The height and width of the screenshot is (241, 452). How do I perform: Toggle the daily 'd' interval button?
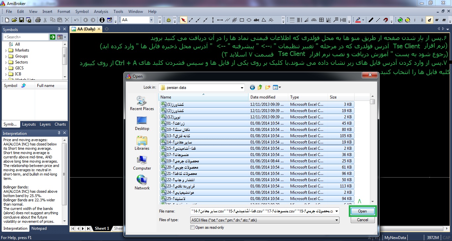[429, 20]
